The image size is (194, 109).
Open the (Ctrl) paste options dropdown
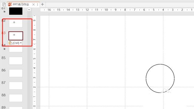pyautogui.click(x=21, y=43)
